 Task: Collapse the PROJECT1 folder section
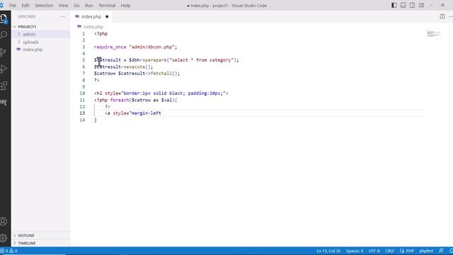tap(27, 27)
